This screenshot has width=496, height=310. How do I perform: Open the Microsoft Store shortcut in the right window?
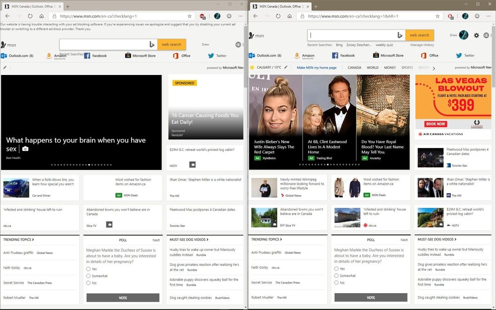pos(388,55)
